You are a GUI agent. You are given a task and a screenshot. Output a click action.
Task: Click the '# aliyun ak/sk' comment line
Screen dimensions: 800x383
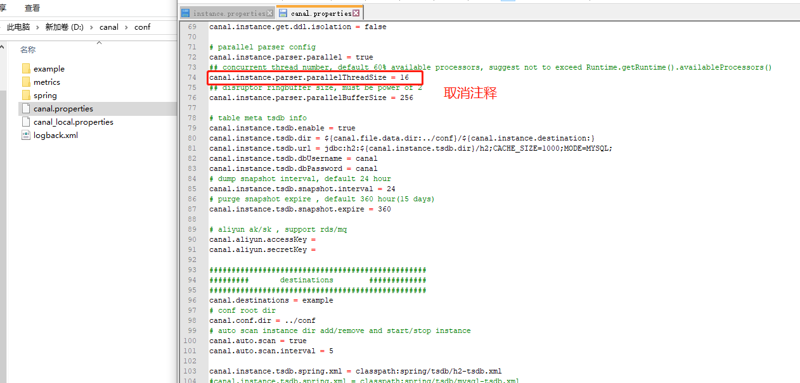278,229
